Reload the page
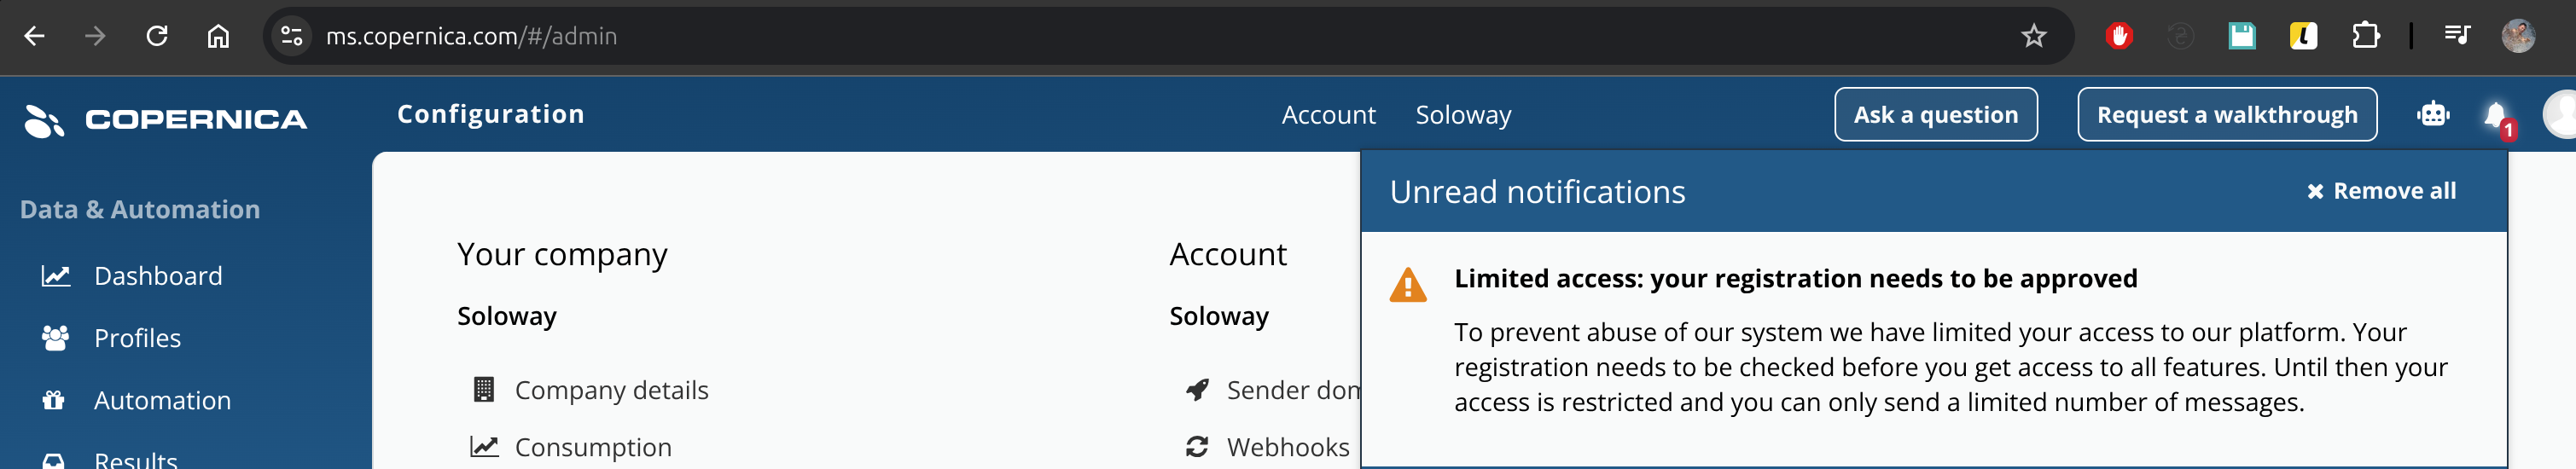This screenshot has width=2576, height=469. 157,37
